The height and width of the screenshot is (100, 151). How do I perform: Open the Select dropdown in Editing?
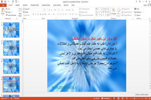[138, 15]
